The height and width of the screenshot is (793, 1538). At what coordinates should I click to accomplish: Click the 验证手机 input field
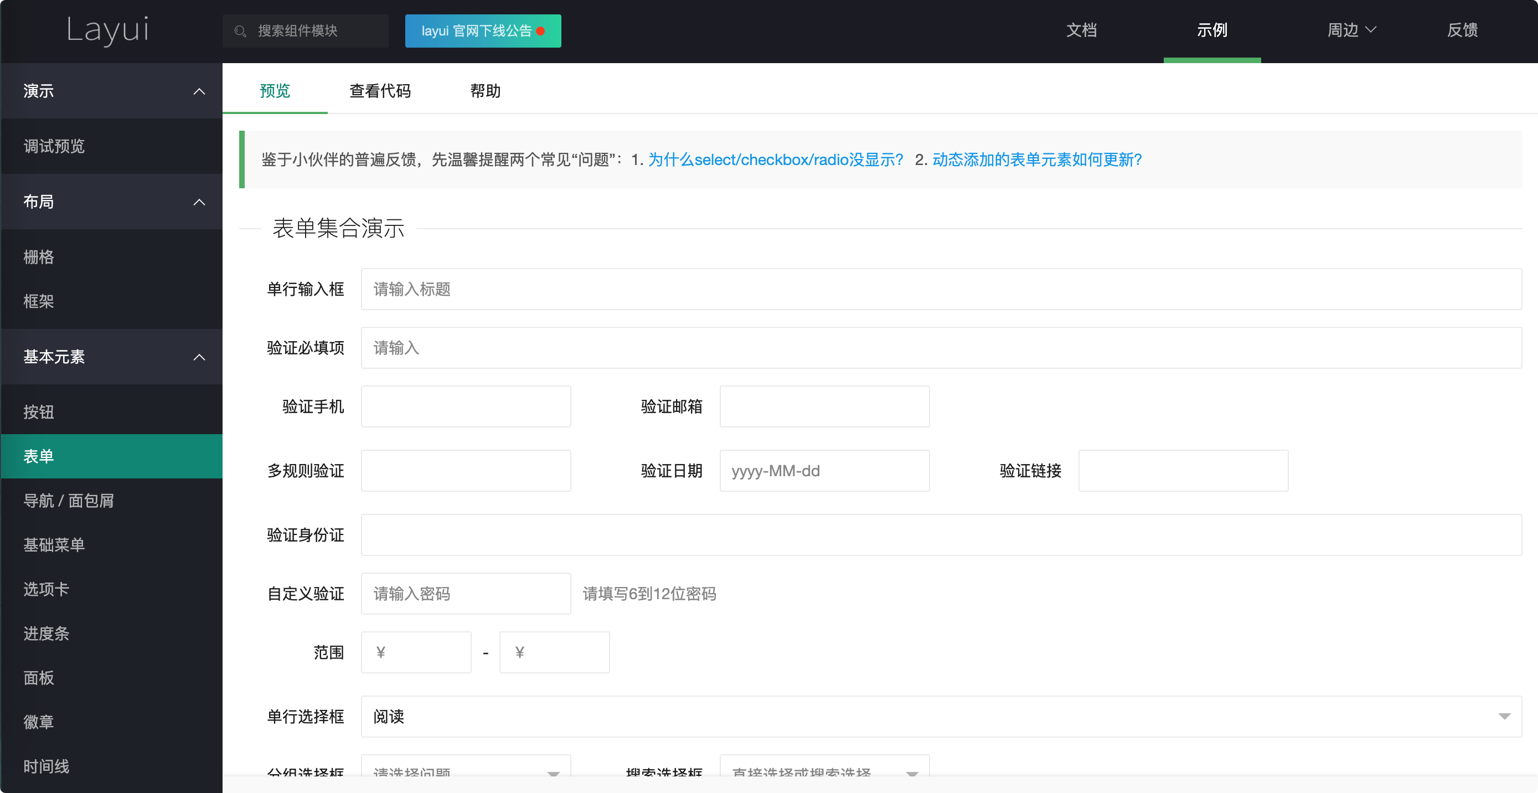click(x=466, y=406)
